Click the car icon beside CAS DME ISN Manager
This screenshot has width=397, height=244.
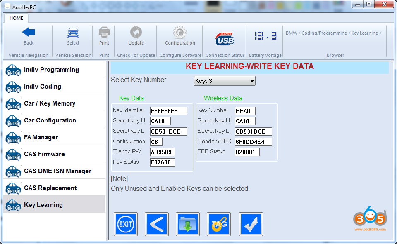13,171
